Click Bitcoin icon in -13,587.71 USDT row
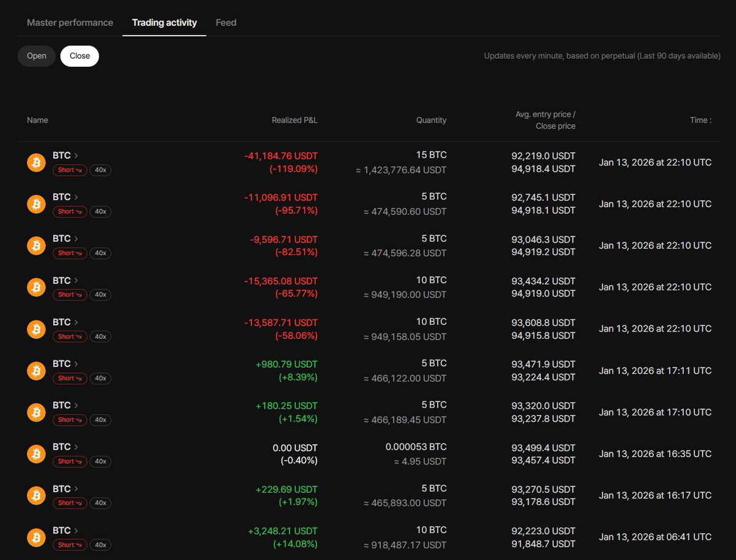 click(36, 329)
